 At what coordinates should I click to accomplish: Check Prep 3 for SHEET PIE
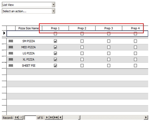(109, 66)
